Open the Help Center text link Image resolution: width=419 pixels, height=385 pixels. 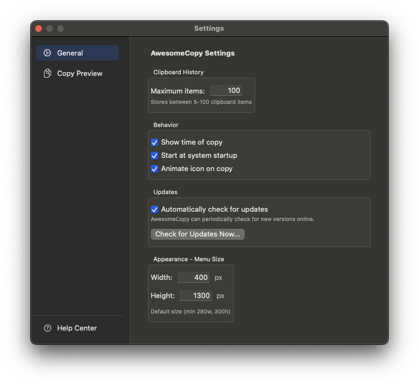pyautogui.click(x=77, y=328)
